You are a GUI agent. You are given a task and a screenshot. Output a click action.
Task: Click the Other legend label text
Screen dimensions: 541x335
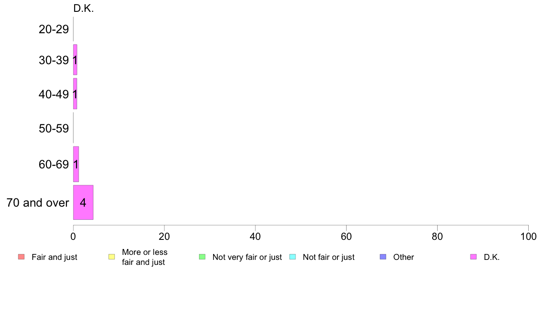(x=403, y=257)
